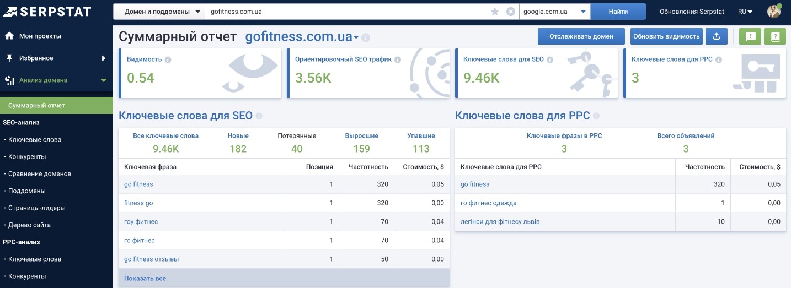Expand the Избранное submenu arrow
This screenshot has height=288, width=791.
click(x=104, y=58)
